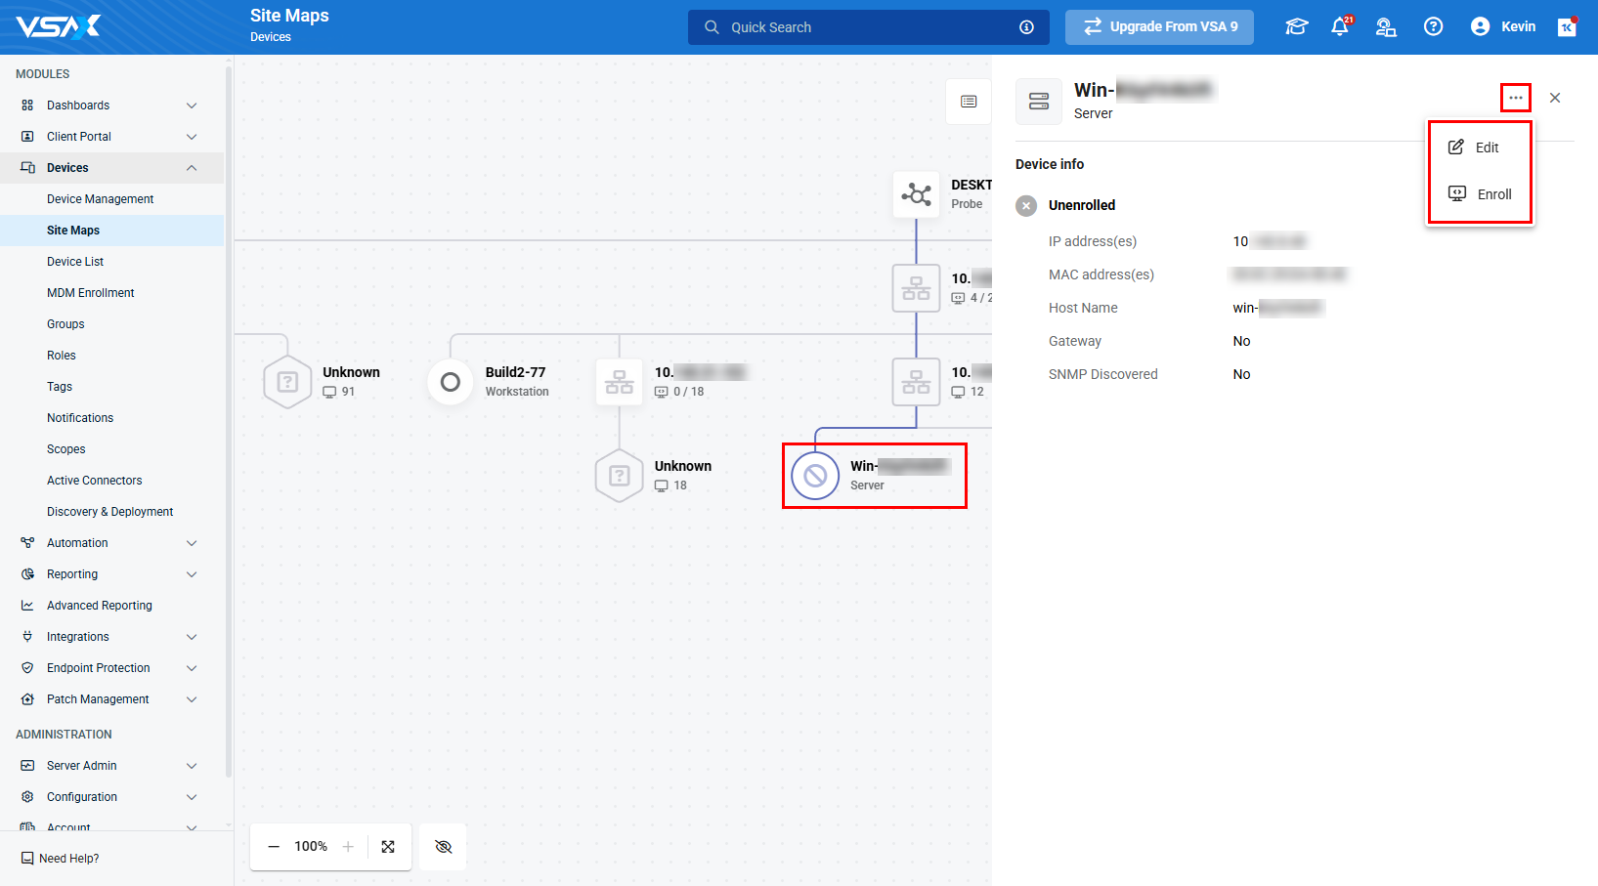Choose Enroll from the device menu
Screen dimensions: 1598x886
coord(1480,194)
